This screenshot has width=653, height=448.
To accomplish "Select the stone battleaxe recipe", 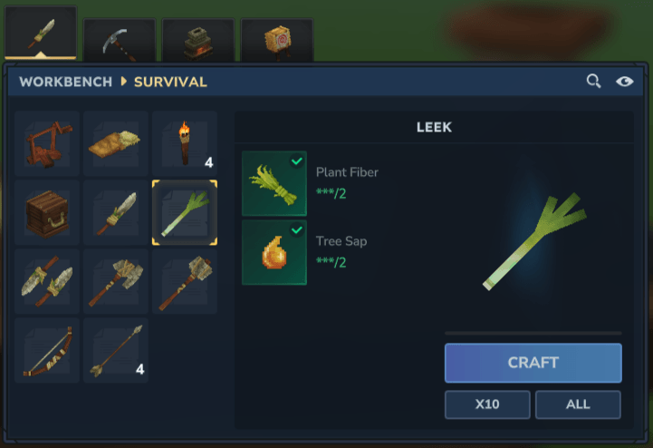I will 116,281.
